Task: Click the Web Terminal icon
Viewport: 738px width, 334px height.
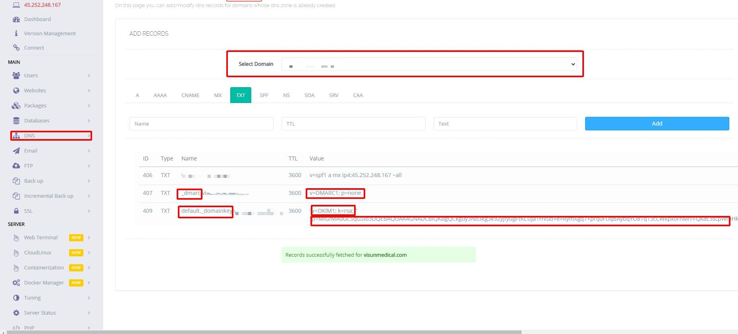Action: click(x=16, y=238)
